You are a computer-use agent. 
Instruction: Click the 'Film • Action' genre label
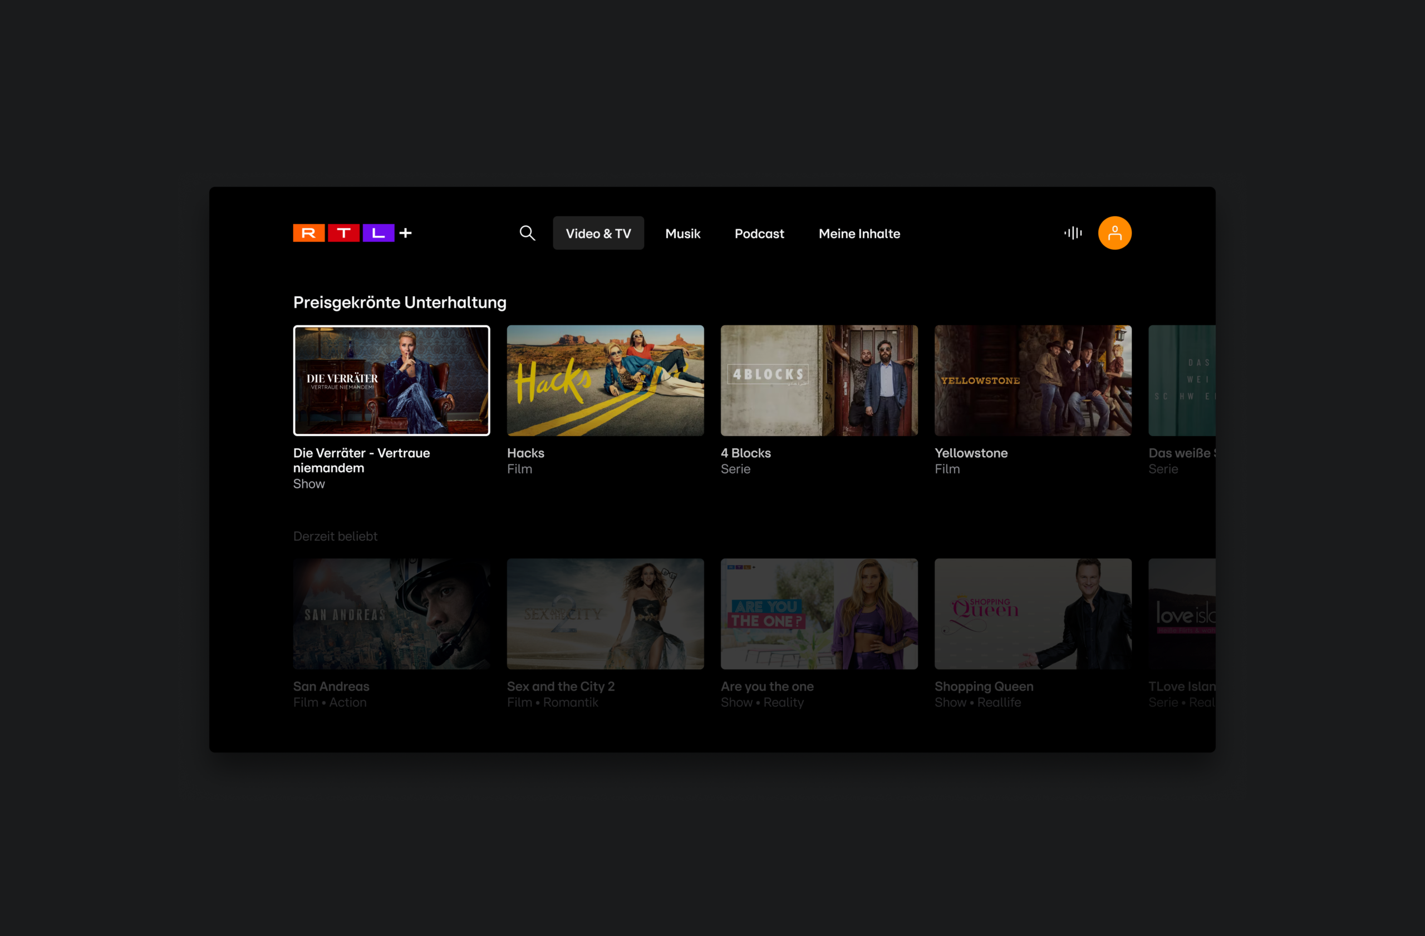[x=330, y=702]
